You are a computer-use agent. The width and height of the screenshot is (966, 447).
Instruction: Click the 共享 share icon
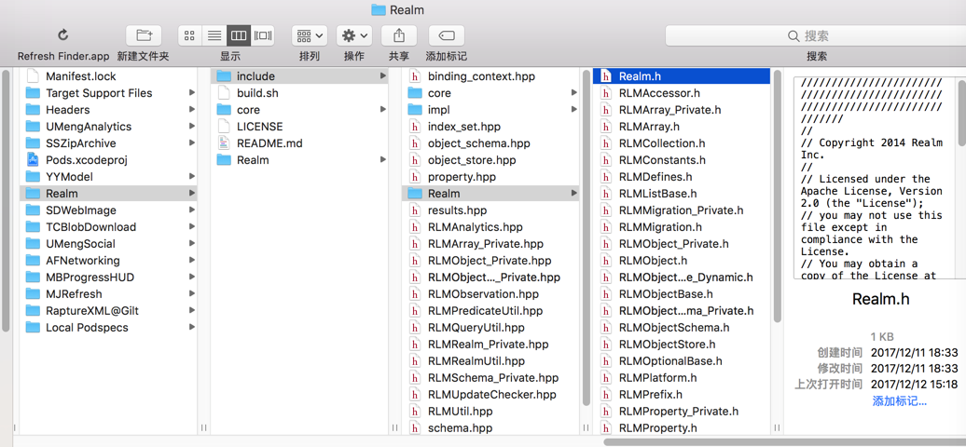(x=398, y=35)
